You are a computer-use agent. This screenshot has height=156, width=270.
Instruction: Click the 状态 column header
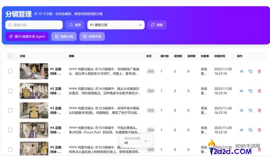[149, 56]
